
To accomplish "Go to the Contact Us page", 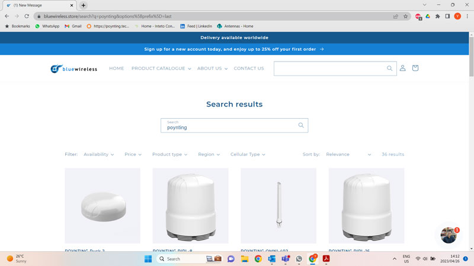I will [249, 69].
